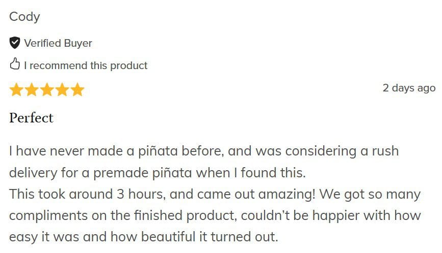Select the fourth rating star
The width and height of the screenshot is (442, 253).
(x=62, y=90)
